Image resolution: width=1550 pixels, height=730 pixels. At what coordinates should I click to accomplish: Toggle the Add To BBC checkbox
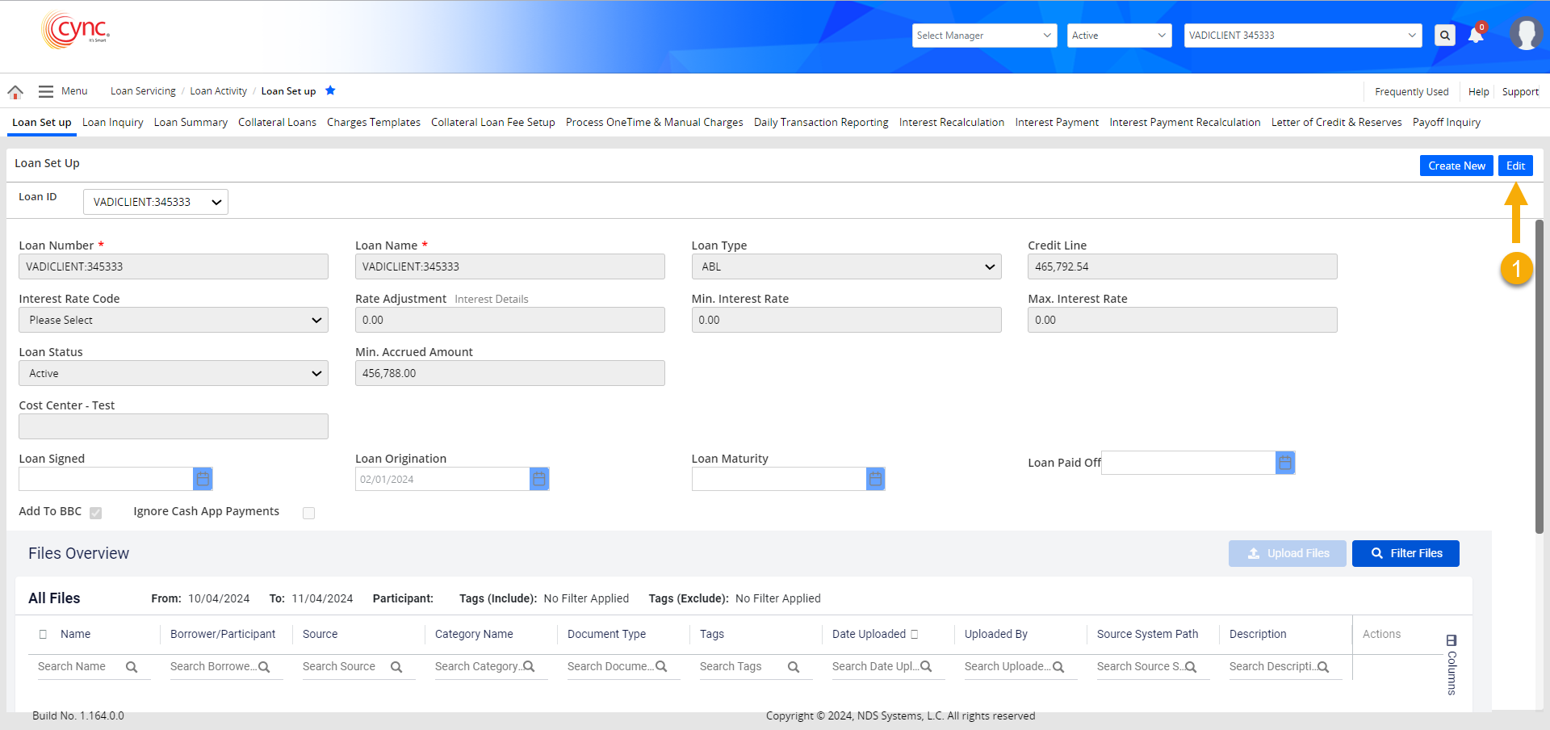tap(96, 513)
